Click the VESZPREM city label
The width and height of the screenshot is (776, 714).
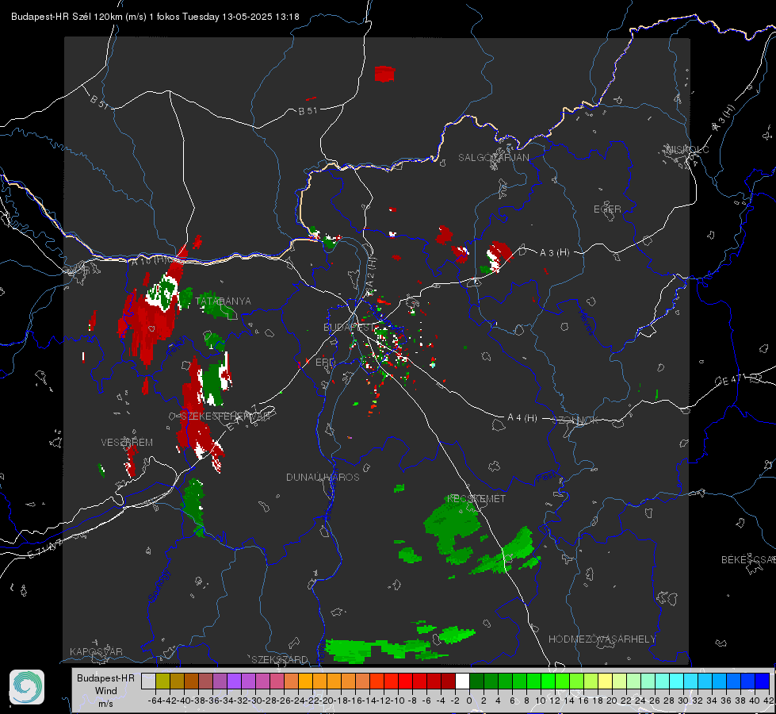click(127, 443)
